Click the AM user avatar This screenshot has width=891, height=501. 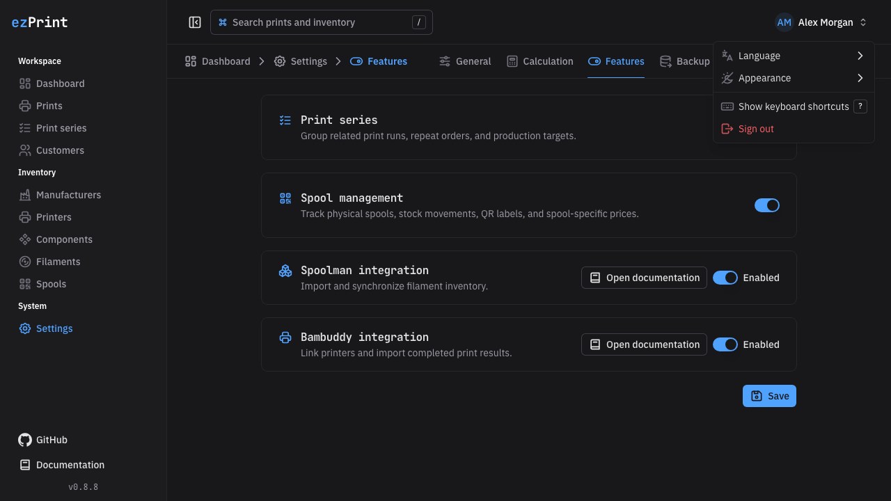coord(784,22)
